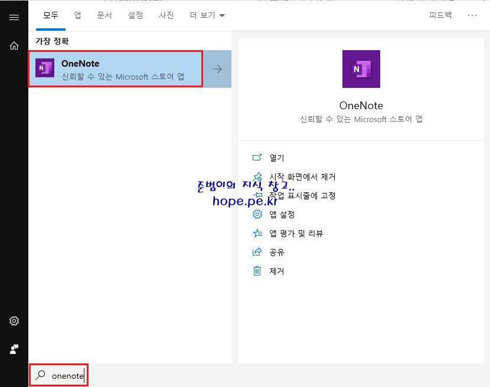Click search field containing onenote
This screenshot has height=387, width=490.
(59, 375)
